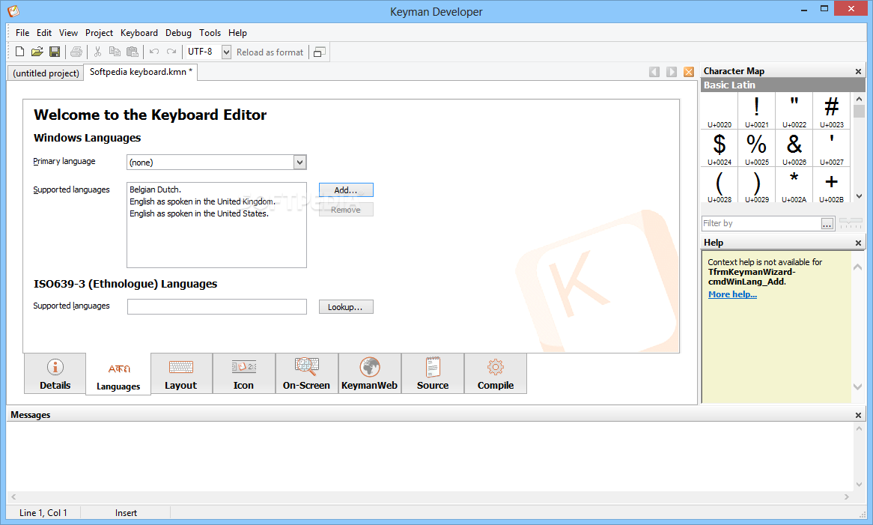Paste using the clipboard toolbar icon
This screenshot has width=873, height=525.
(x=132, y=52)
